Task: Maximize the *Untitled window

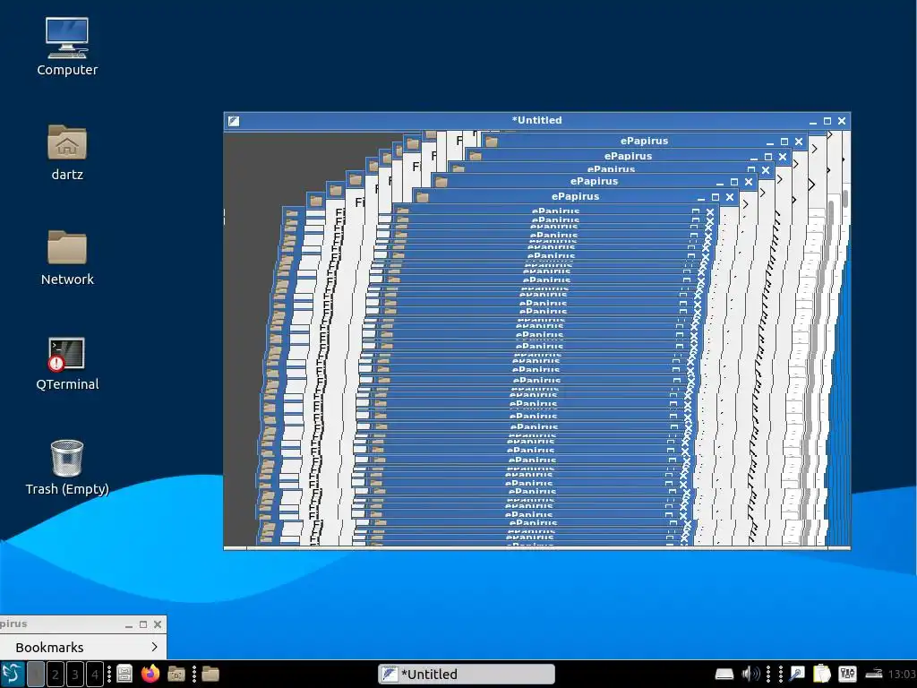Action: click(827, 121)
